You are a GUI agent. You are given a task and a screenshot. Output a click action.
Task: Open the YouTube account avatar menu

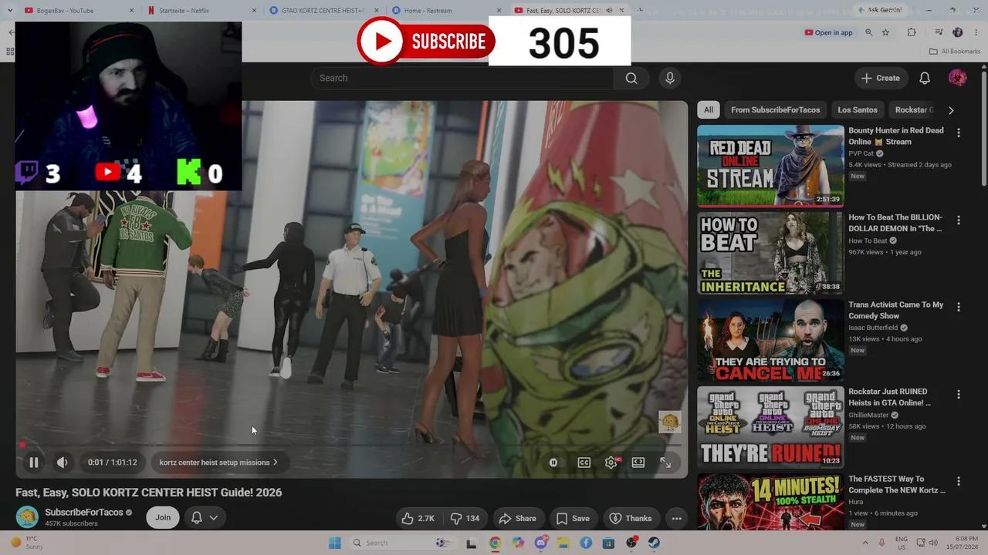point(957,78)
